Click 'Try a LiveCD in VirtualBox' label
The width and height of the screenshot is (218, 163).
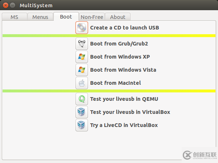pos(124,125)
